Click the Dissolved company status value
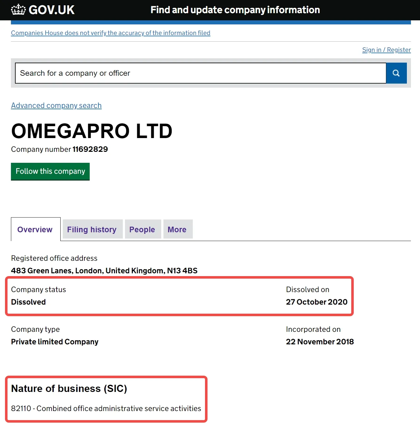This screenshot has width=420, height=427. (x=28, y=302)
